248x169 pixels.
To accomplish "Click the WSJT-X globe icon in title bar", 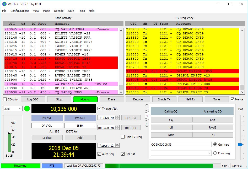I will [x=4, y=4].
